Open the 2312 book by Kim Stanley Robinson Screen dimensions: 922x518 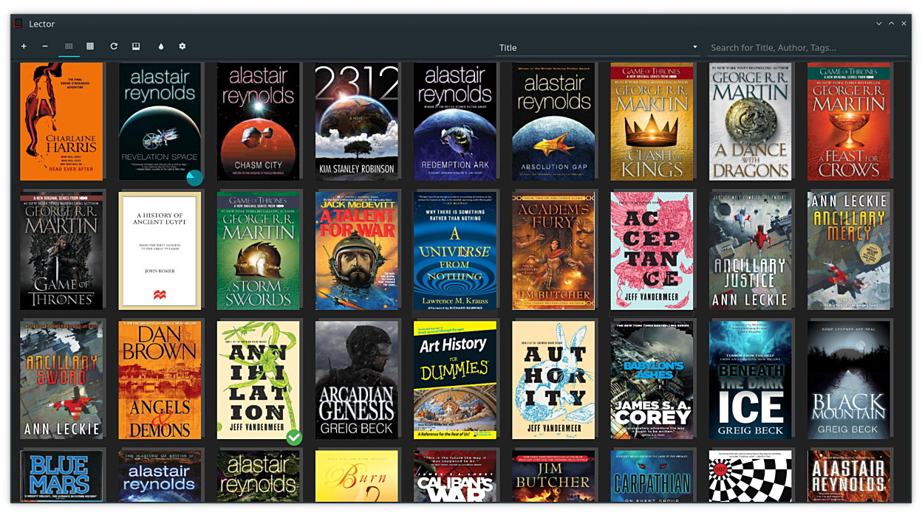tap(356, 121)
